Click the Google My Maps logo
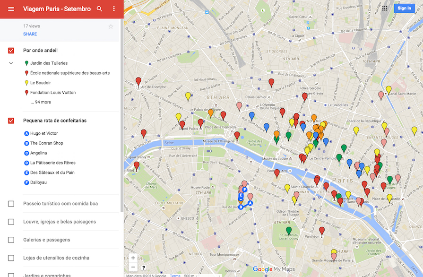423x277 pixels. (x=274, y=269)
